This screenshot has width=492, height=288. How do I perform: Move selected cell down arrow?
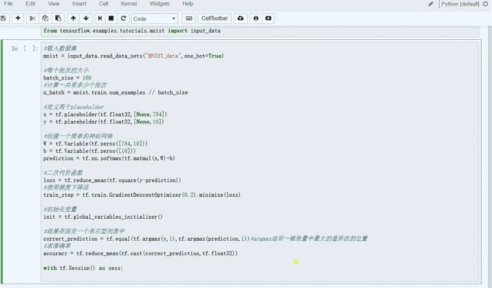[86, 18]
